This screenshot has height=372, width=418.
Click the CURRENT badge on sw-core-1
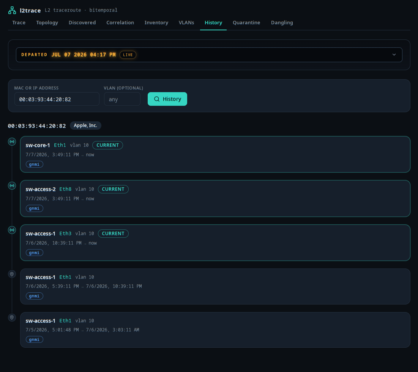pyautogui.click(x=108, y=145)
